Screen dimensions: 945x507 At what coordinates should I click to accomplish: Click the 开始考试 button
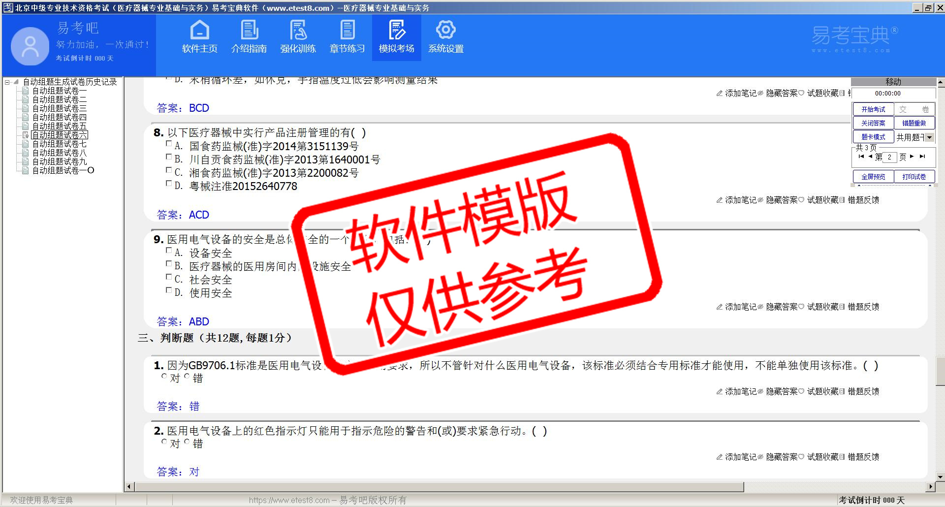point(873,109)
